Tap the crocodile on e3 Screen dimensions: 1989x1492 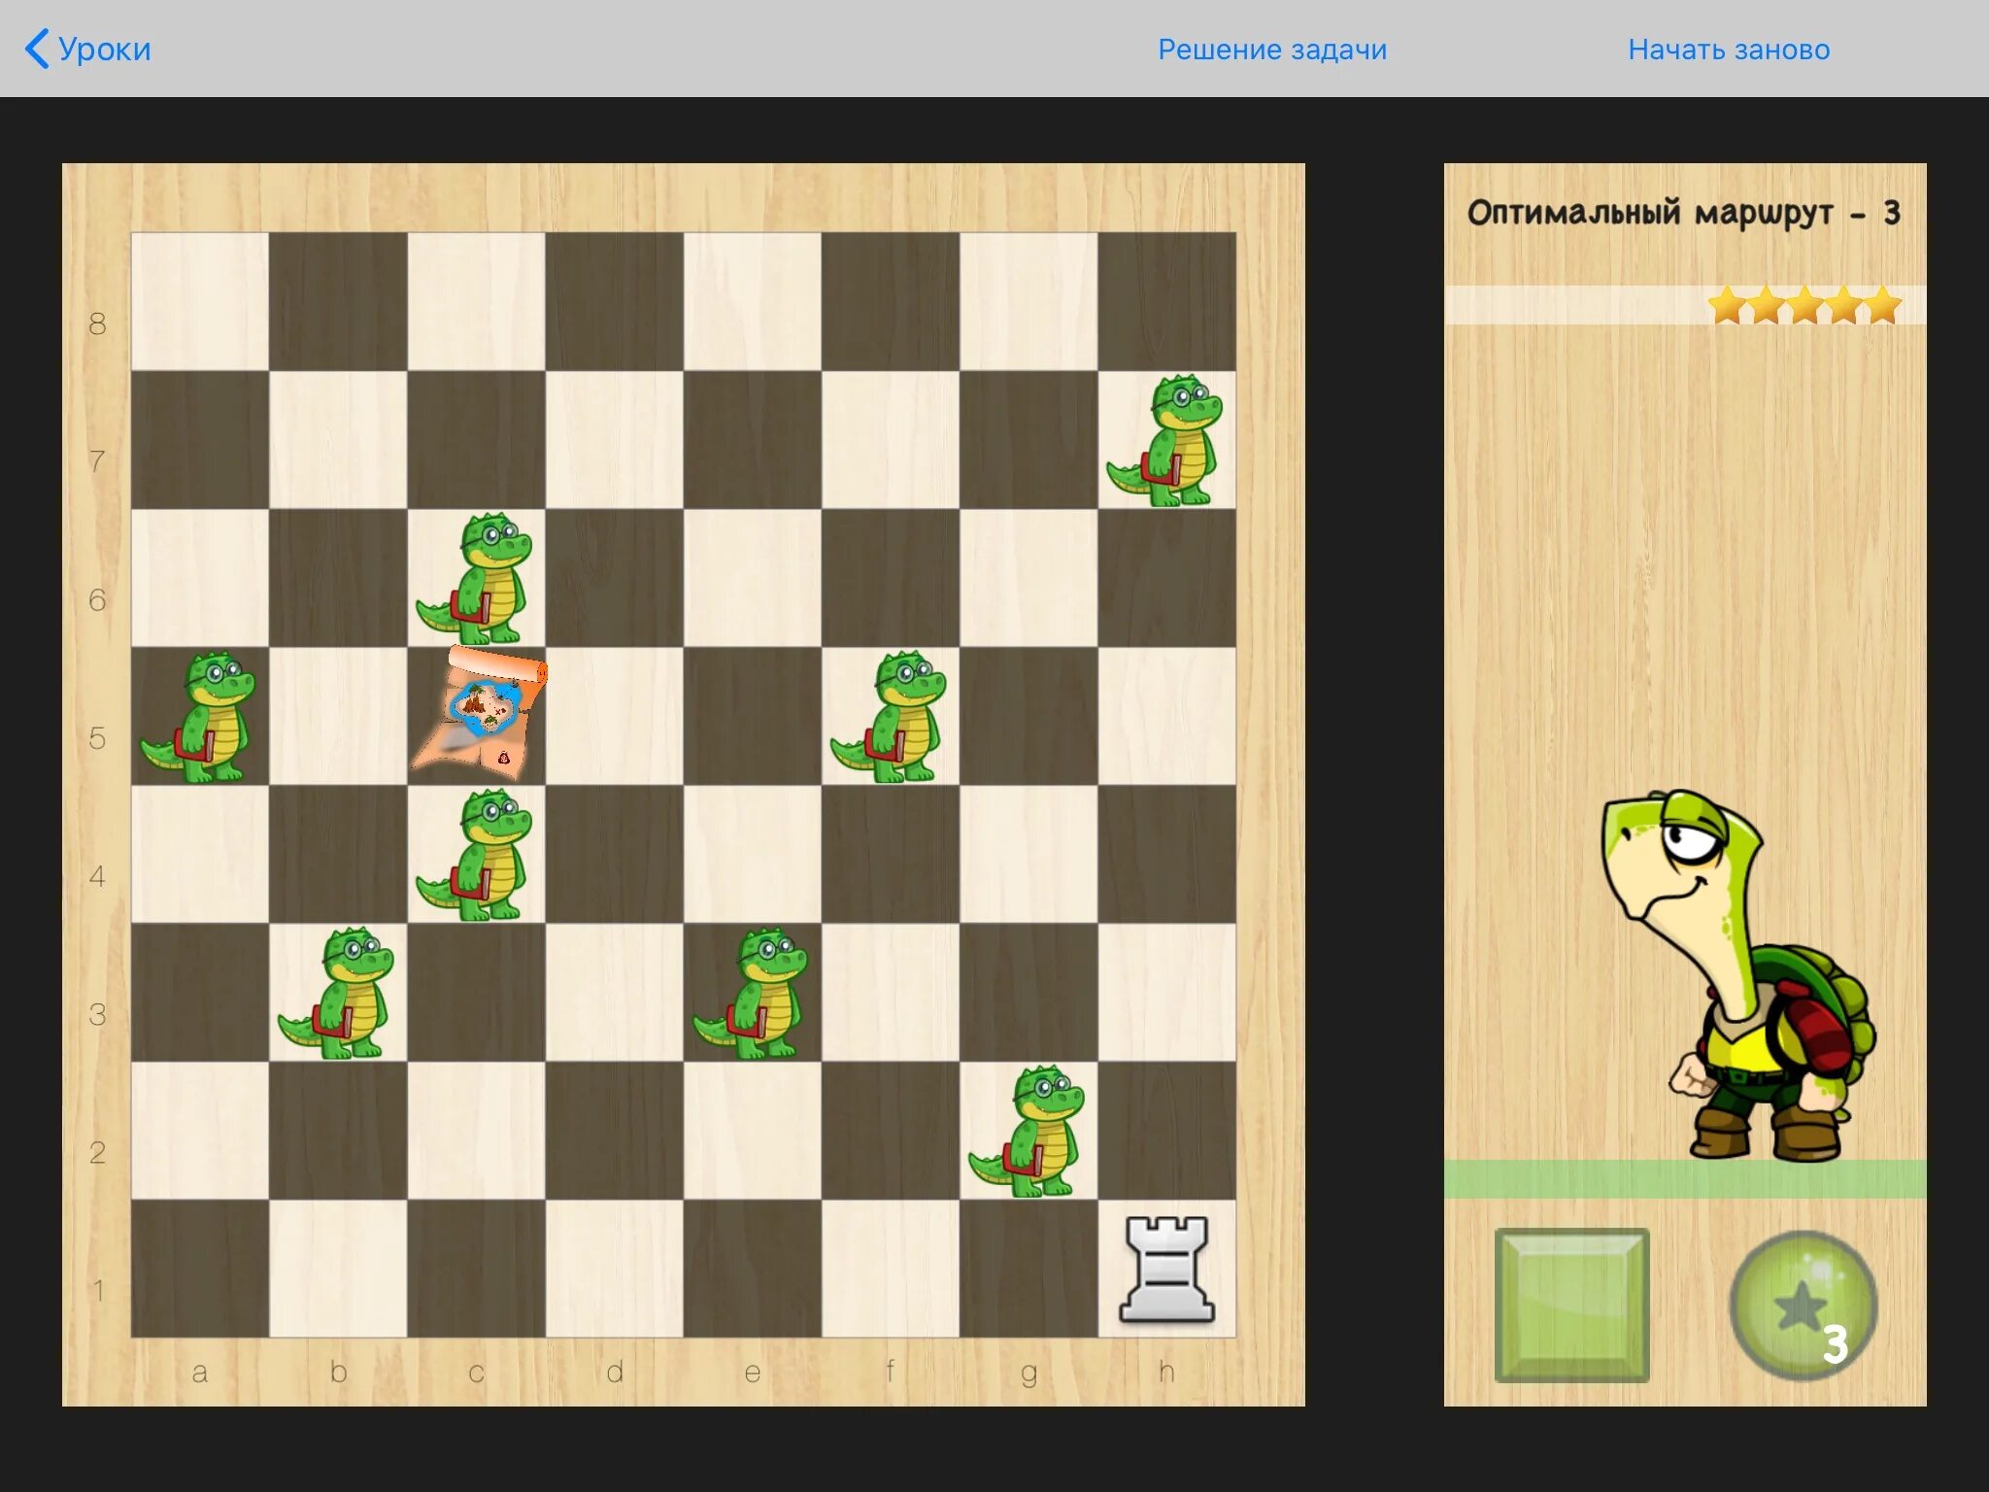coord(751,993)
